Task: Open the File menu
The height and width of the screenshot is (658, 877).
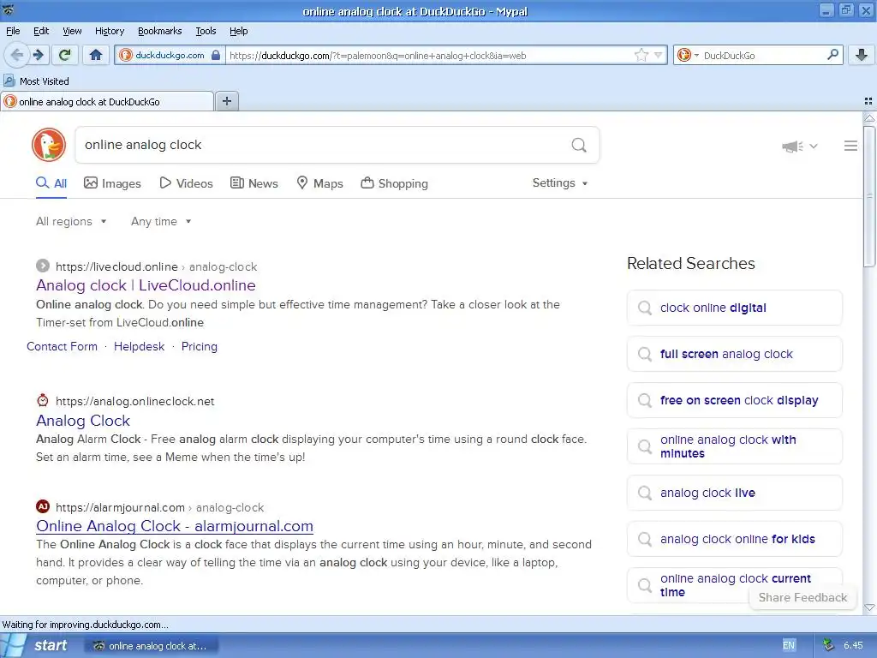Action: coord(13,31)
